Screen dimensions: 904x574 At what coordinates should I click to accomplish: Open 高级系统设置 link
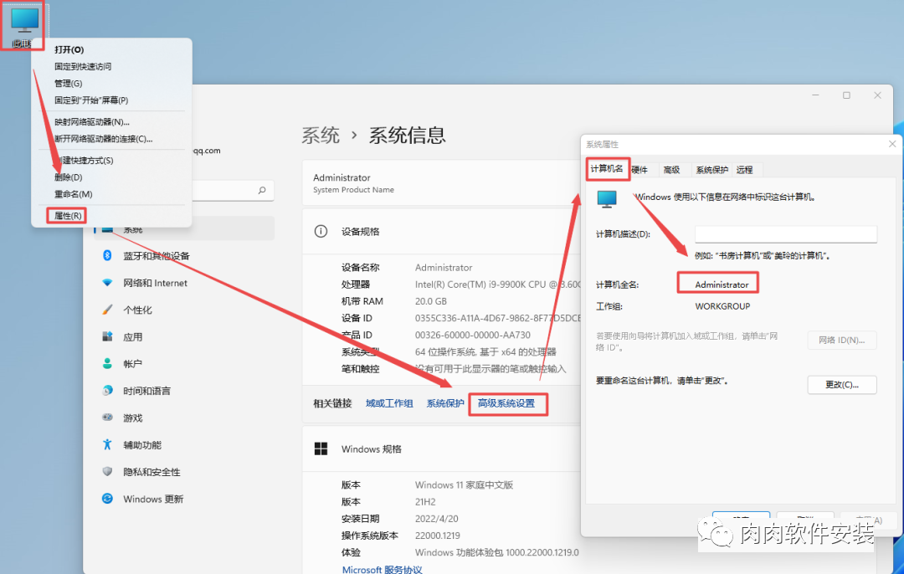[506, 403]
